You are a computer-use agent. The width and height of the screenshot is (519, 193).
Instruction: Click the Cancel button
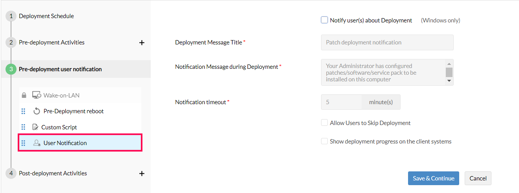click(x=478, y=178)
